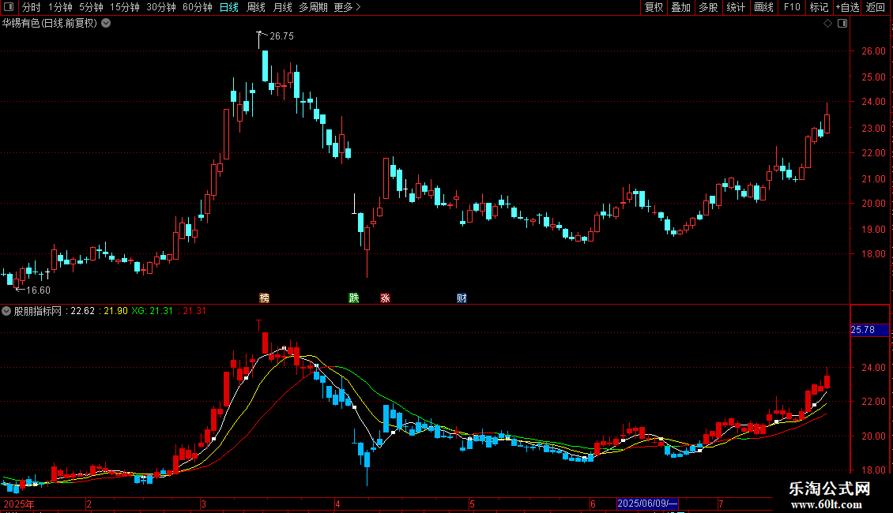Click the 复权 adjustment button
This screenshot has height=513, width=893.
pos(654,7)
